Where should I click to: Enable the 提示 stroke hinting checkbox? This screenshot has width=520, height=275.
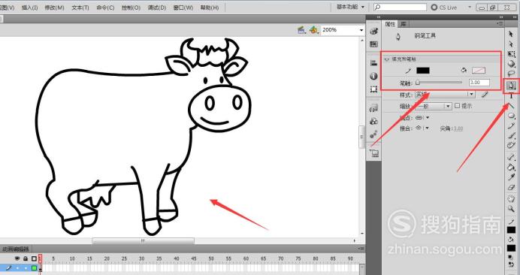coord(458,106)
